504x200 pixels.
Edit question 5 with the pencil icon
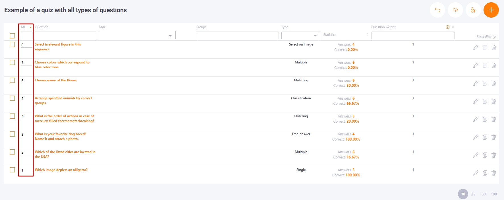tap(476, 101)
